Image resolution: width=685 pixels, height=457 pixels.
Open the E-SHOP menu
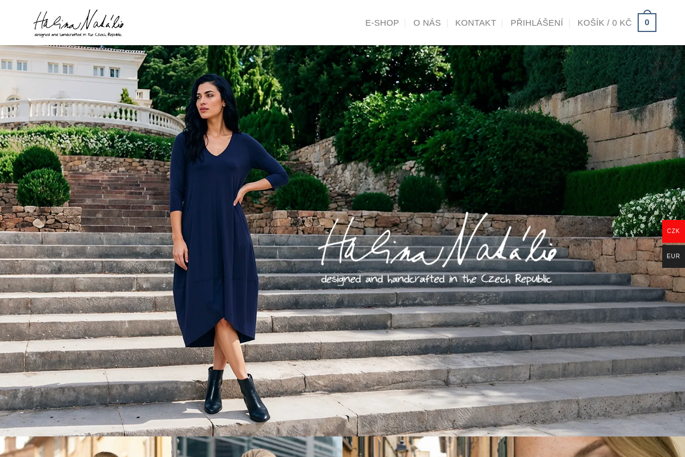(382, 23)
